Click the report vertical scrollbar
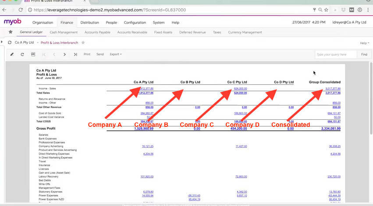The width and height of the screenshot is (373, 206). (371, 98)
